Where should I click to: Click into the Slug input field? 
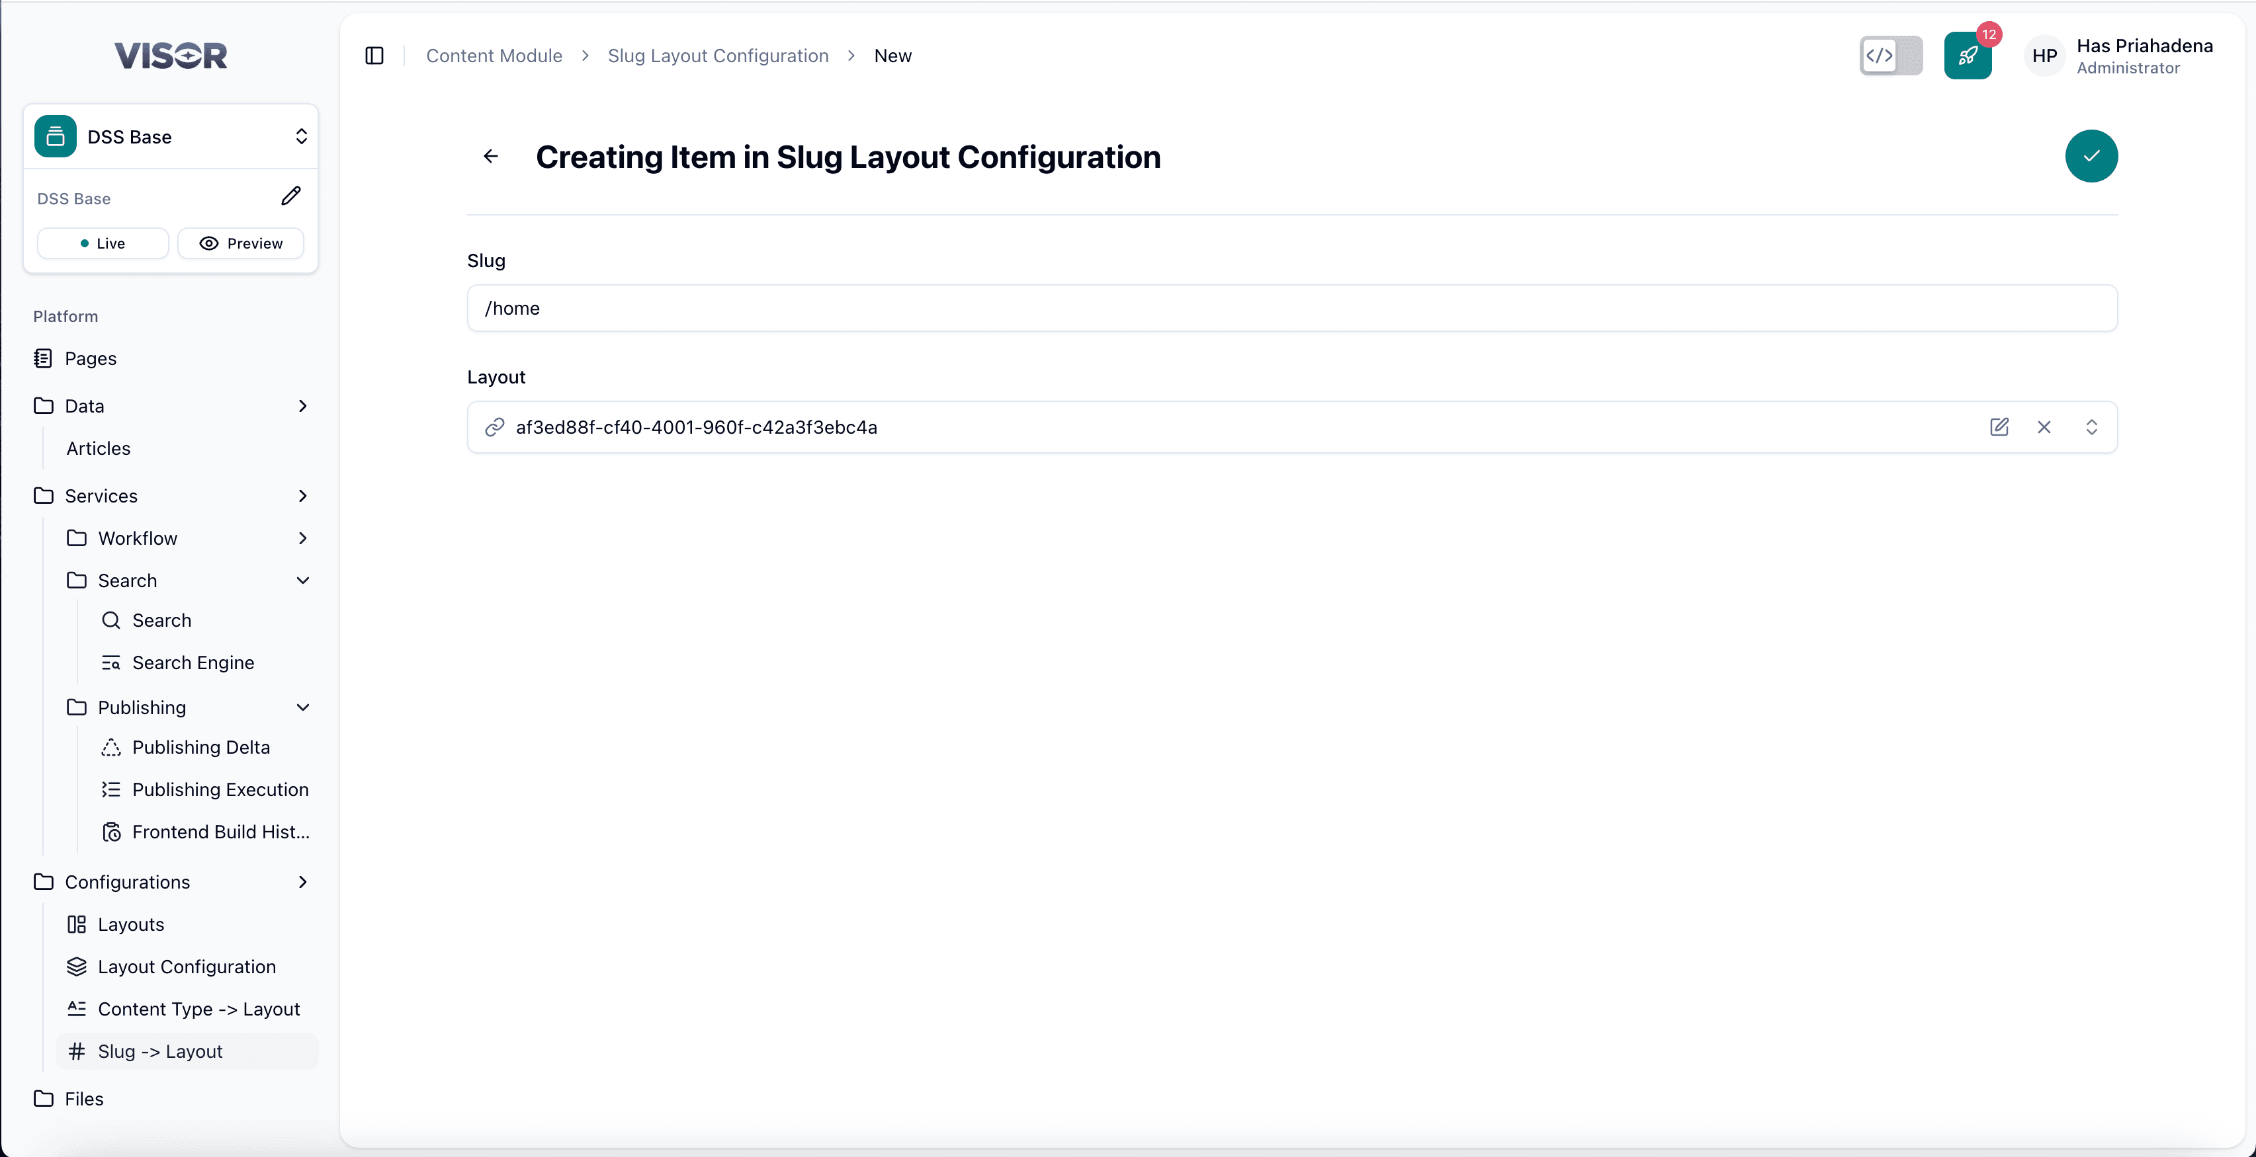(1292, 307)
